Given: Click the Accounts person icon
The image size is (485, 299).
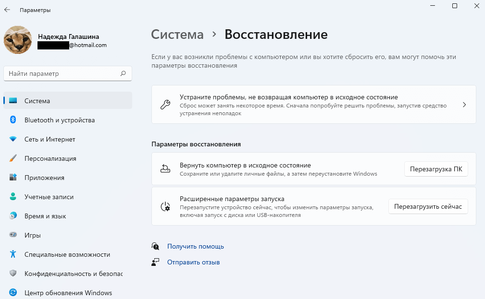Looking at the screenshot, I should [x=13, y=197].
